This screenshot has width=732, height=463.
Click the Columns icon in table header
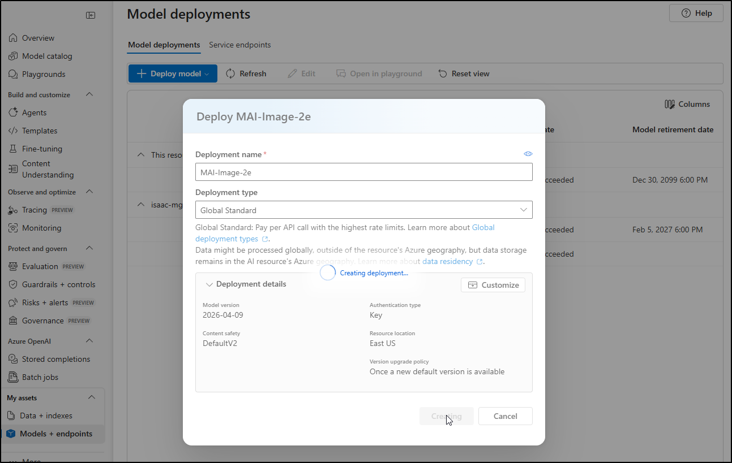click(670, 104)
